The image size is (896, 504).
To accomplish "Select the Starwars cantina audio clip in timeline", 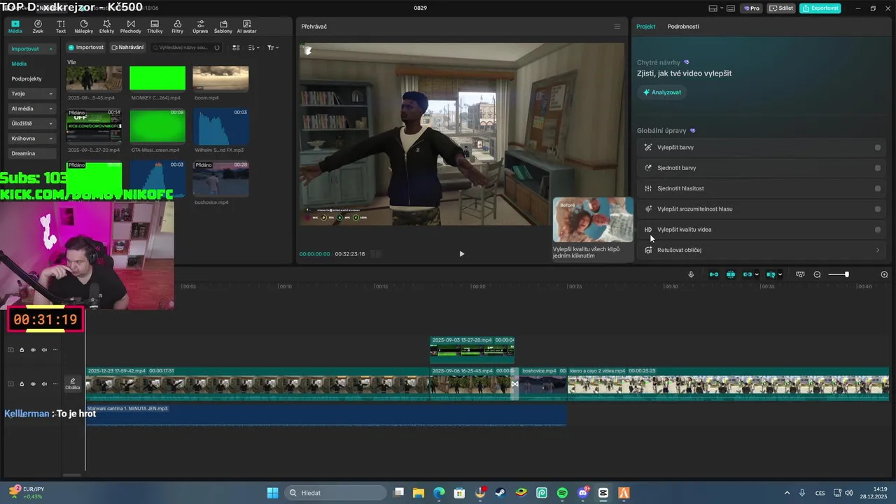I will 326,414.
